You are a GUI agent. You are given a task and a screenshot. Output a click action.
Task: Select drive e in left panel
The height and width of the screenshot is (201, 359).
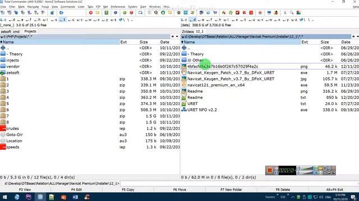[20, 20]
